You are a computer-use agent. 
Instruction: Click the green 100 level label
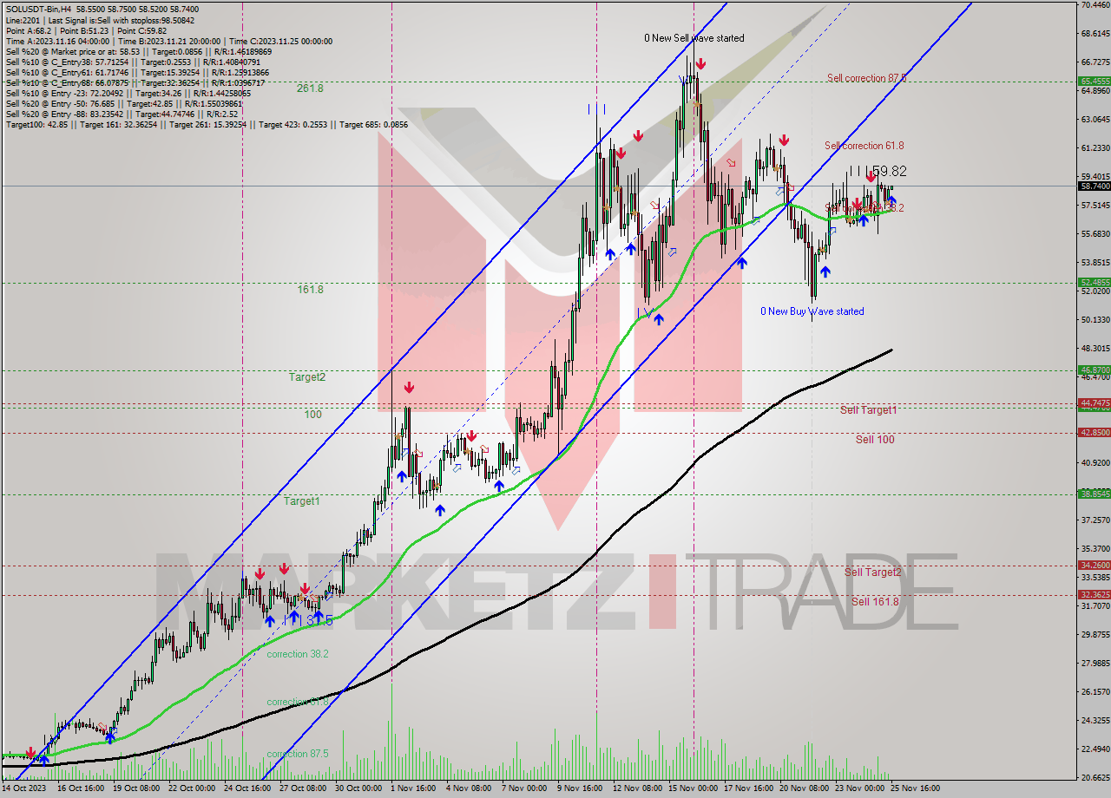[x=312, y=415]
